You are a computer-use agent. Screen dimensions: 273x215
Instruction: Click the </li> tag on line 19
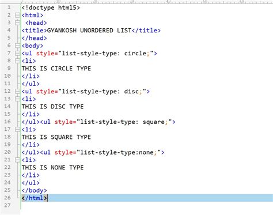pos(31,145)
